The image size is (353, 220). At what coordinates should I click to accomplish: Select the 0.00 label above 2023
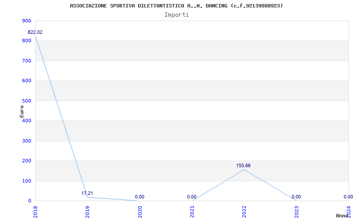tap(296, 197)
